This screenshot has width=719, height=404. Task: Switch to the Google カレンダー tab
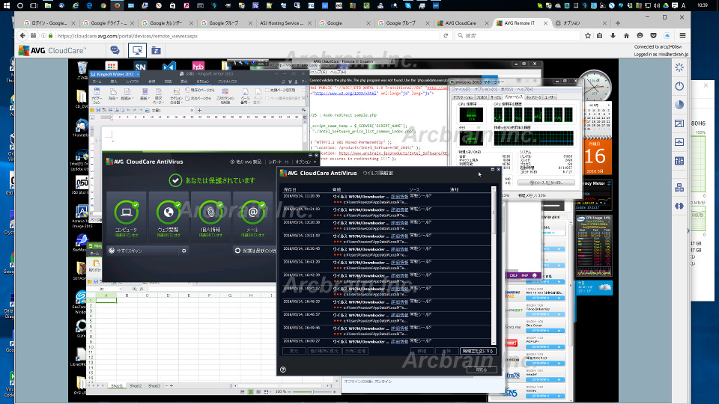[166, 23]
